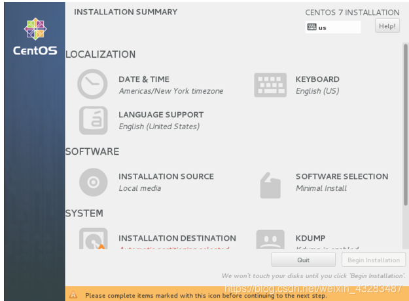This screenshot has height=301, width=409.
Task: Open the Installation Destination disk icon
Action: click(x=94, y=238)
